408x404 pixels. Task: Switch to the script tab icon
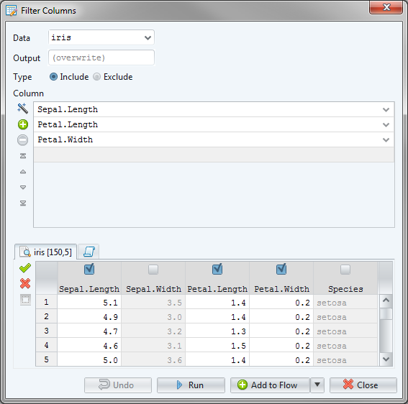89,252
